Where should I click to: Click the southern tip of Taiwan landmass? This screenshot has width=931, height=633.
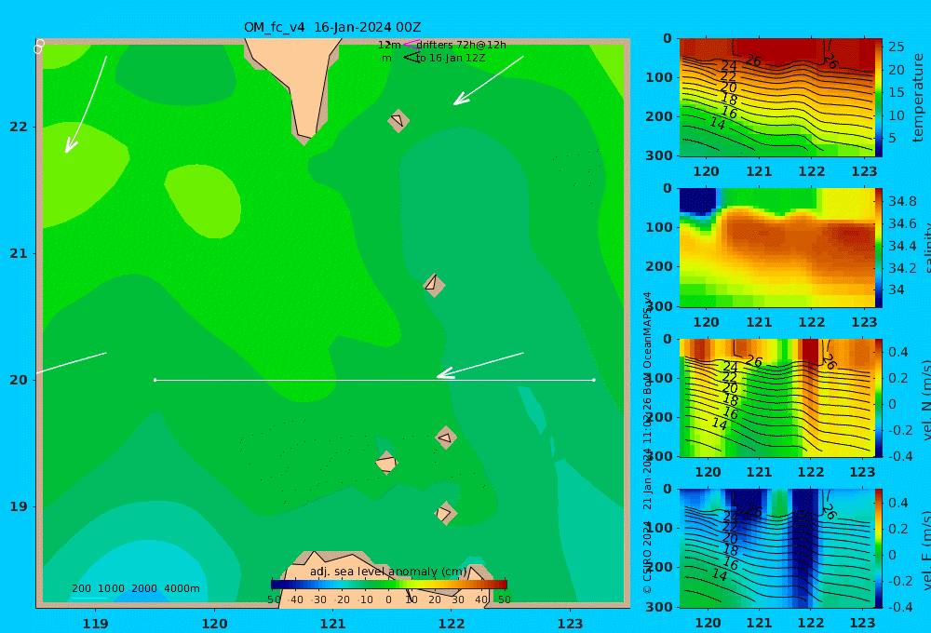coord(304,138)
